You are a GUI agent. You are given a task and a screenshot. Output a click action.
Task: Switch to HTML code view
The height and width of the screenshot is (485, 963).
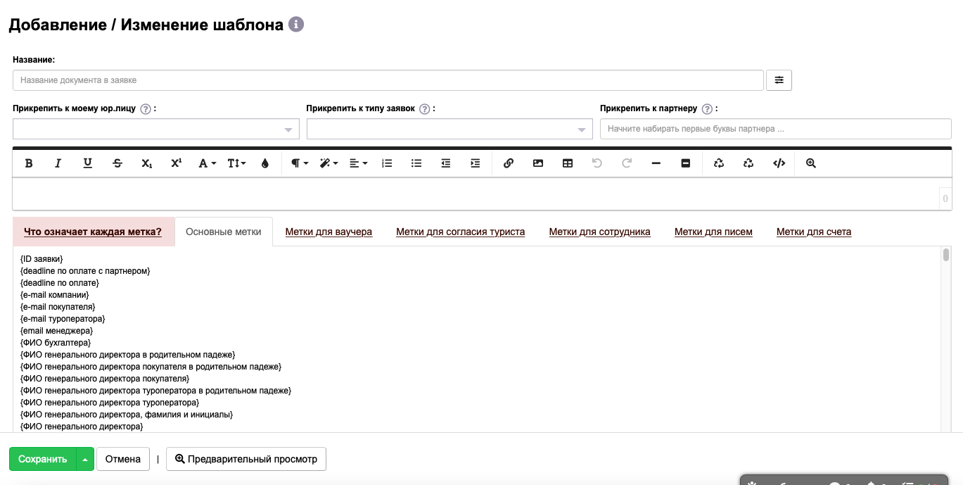(779, 163)
